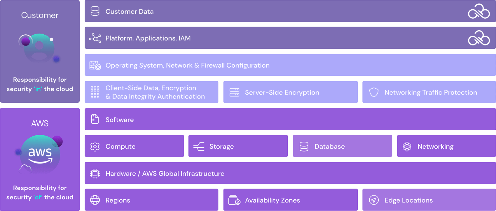Click the Availability Zones folder icon
The image size is (496, 211).
tap(234, 200)
